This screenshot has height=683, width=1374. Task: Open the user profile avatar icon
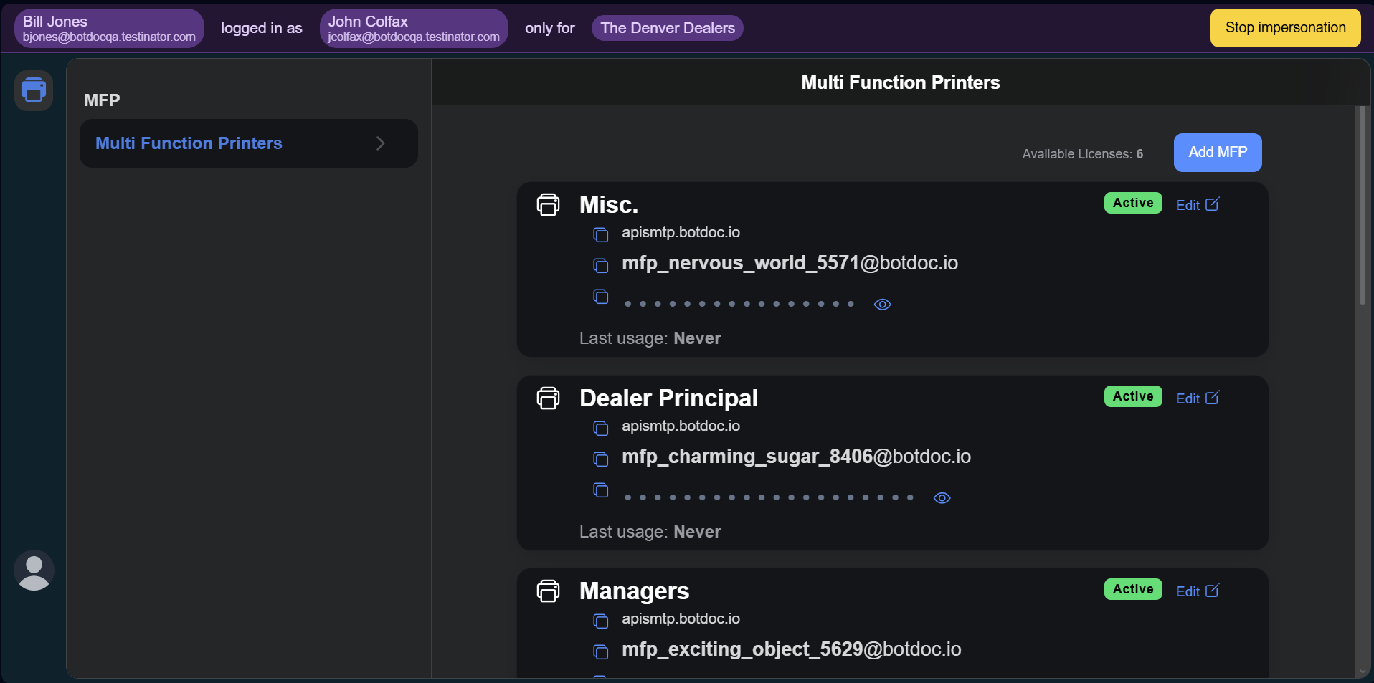coord(34,570)
